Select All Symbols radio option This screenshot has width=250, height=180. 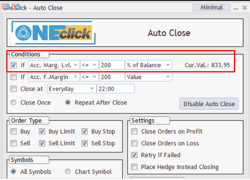click(x=13, y=171)
